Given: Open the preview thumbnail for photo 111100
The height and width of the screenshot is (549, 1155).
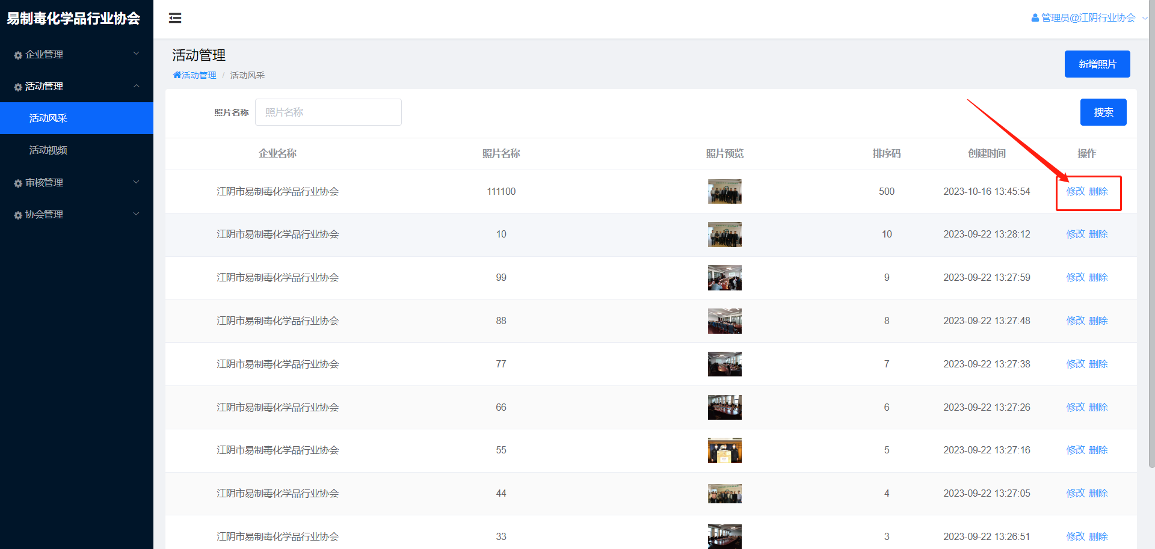Looking at the screenshot, I should point(725,191).
